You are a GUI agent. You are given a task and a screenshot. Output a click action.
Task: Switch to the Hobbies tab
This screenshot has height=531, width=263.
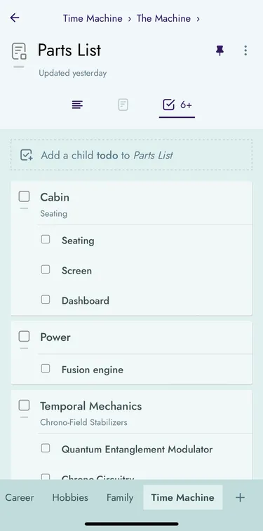click(70, 497)
